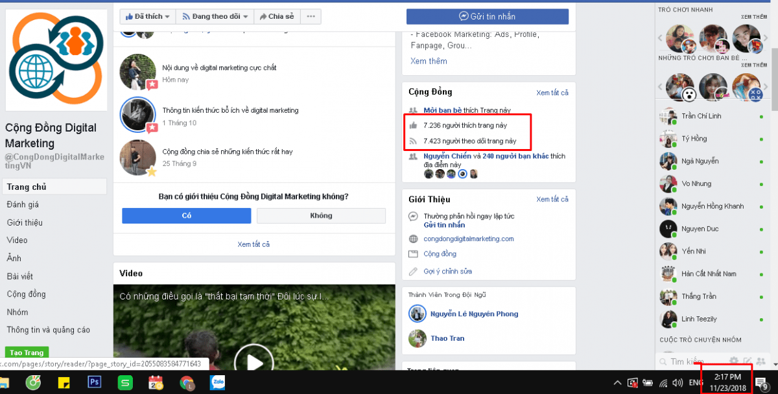Click Xem thêm under page description
This screenshot has height=394, width=778.
pos(429,61)
